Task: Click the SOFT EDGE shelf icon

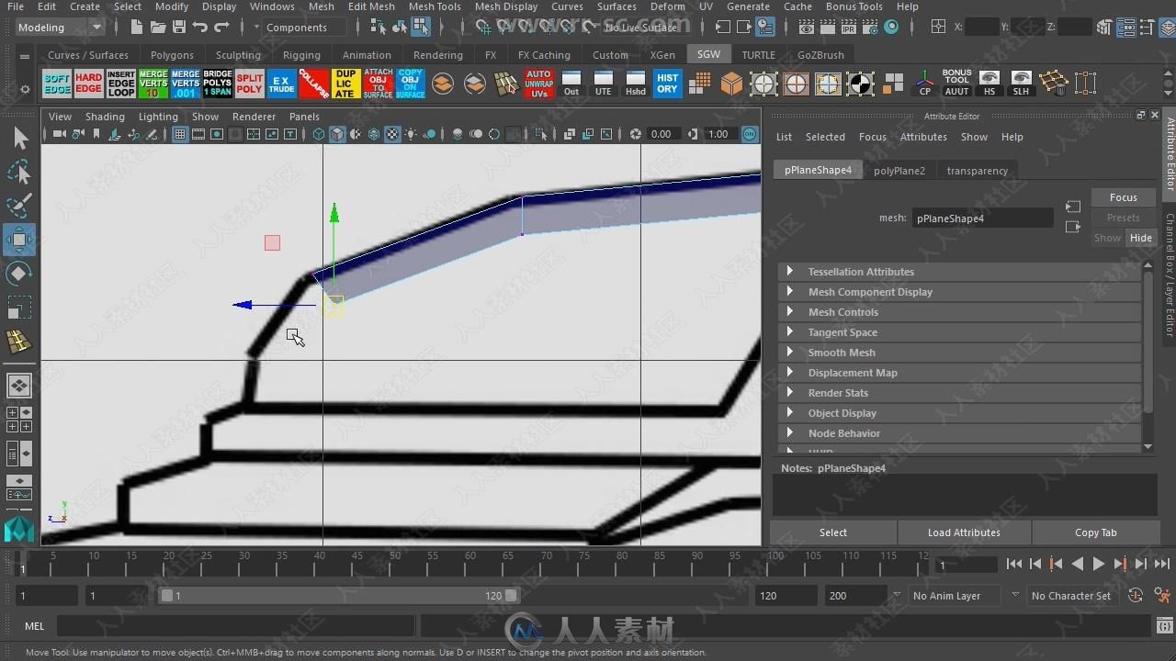Action: click(x=57, y=84)
